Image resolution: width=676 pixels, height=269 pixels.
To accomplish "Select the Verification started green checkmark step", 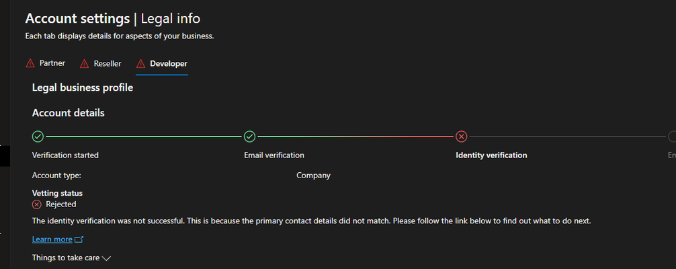I will [x=38, y=137].
